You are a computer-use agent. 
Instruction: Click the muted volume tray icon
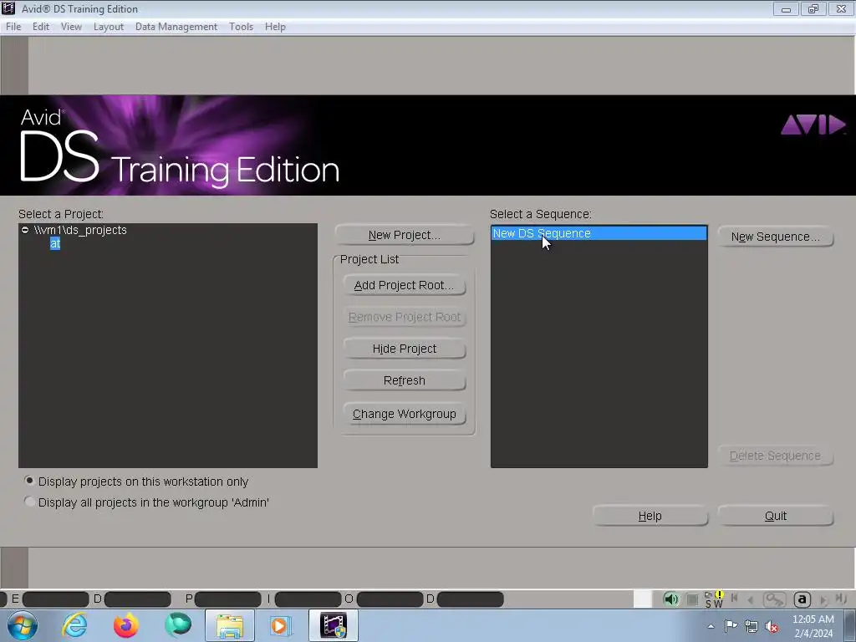(772, 627)
